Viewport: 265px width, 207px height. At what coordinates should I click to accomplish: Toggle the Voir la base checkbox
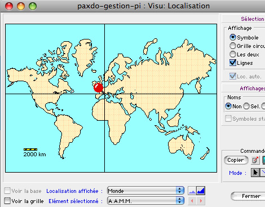tap(7, 191)
